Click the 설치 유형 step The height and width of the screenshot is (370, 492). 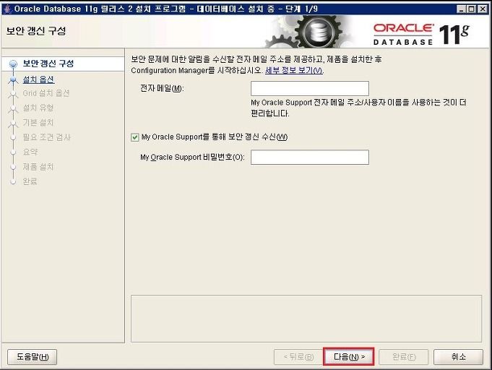[38, 108]
